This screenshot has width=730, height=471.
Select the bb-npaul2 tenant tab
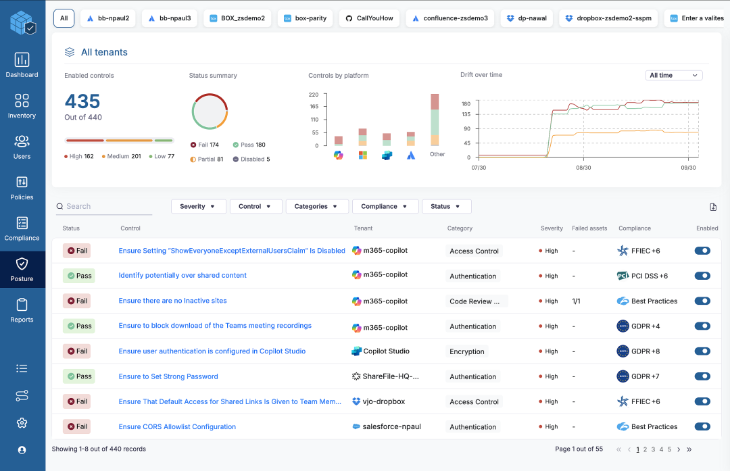coord(108,18)
